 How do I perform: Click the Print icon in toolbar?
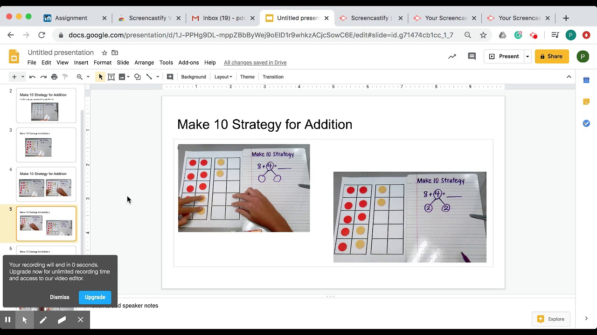click(54, 77)
